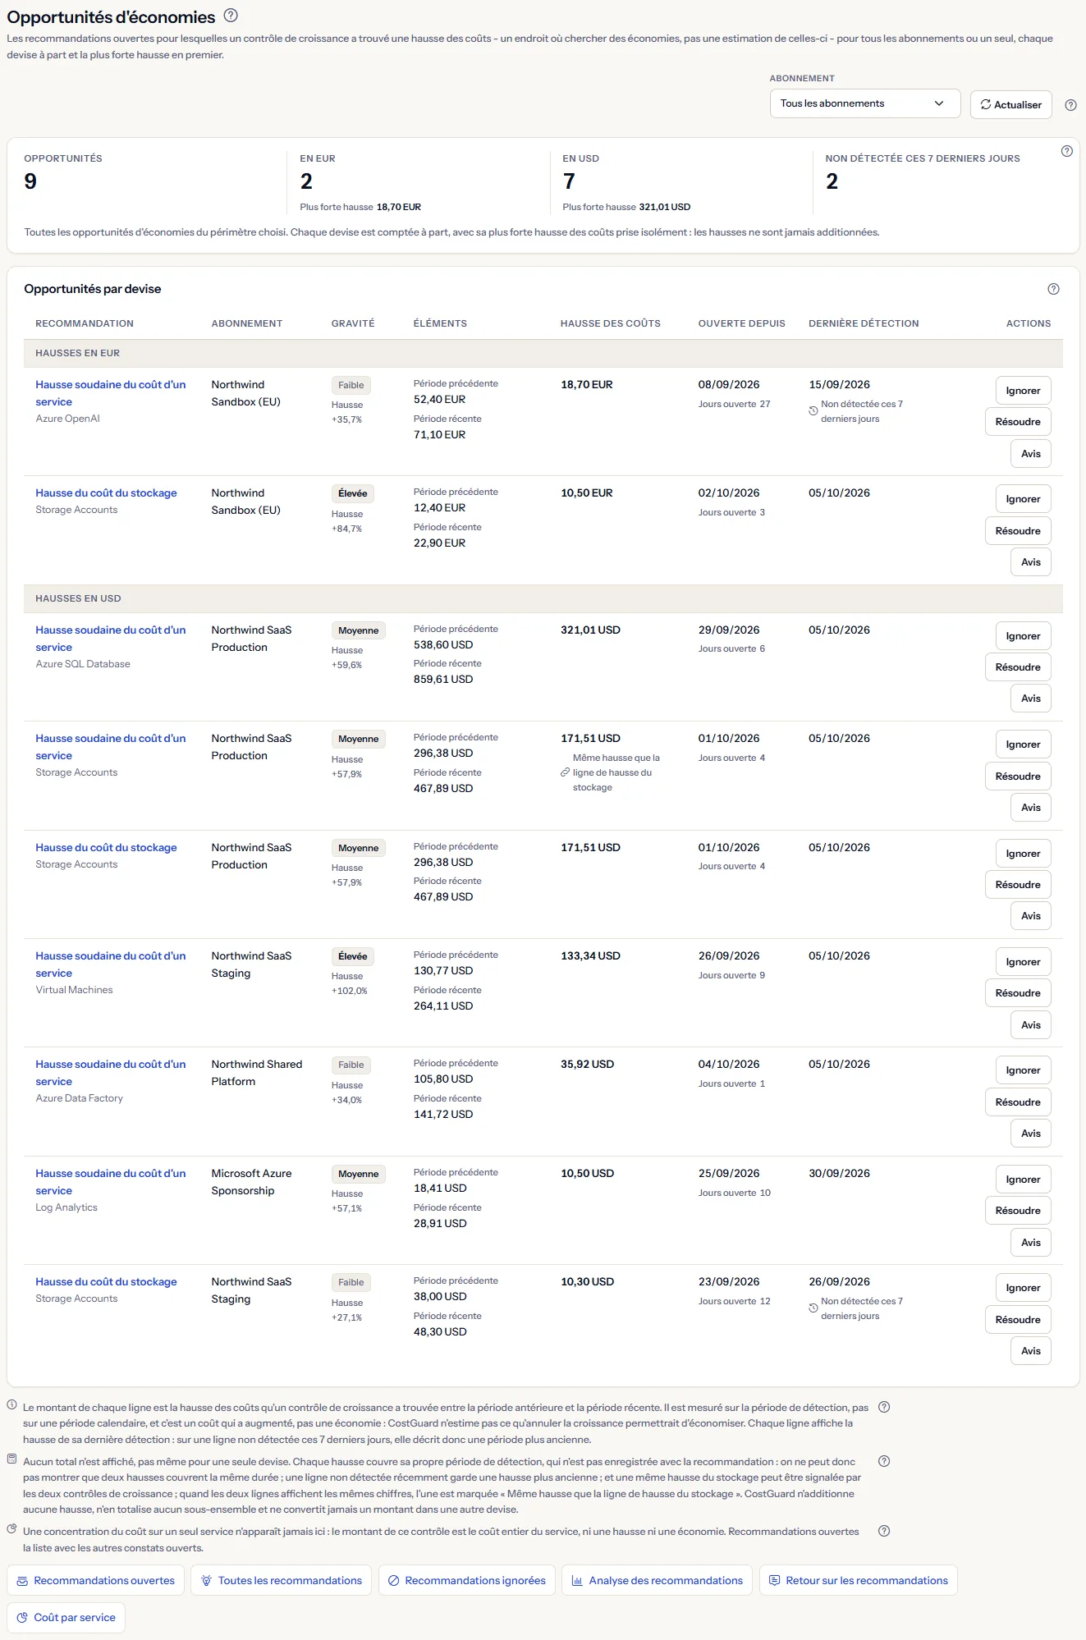Click the help icon for "Opportunités par devise"
This screenshot has width=1086, height=1640.
pyautogui.click(x=1053, y=289)
